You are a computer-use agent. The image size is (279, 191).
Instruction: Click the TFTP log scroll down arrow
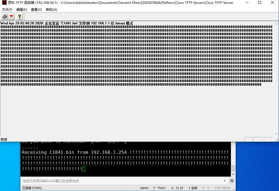click(276, 134)
